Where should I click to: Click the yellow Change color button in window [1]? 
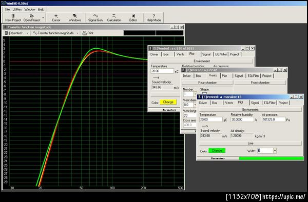(168, 102)
